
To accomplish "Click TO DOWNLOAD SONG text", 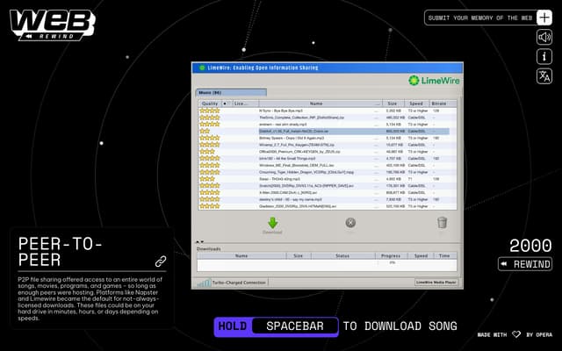I will click(400, 326).
